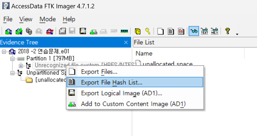Viewport: 257px width, 136px height.
Task: Click the blank page icon beside Export Files...
Action: coord(72,72)
